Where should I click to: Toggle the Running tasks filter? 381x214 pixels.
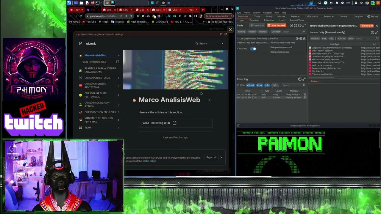pyautogui.click(x=241, y=32)
